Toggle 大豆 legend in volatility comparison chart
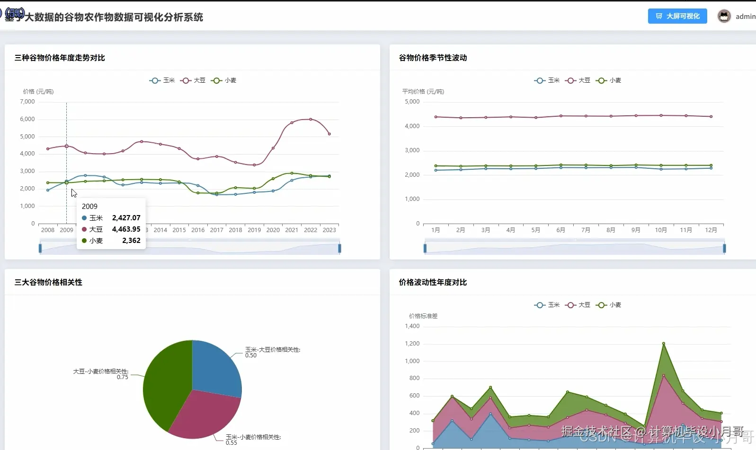 coord(578,305)
